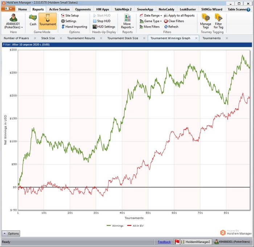
Task: Click the help question mark icon
Action: (248, 9)
